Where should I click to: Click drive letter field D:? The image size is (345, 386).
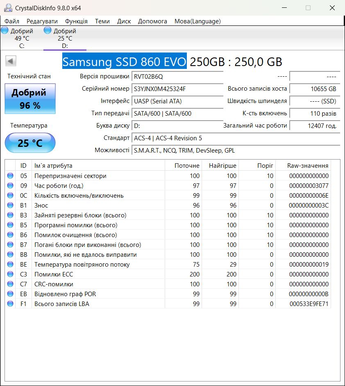click(x=177, y=126)
